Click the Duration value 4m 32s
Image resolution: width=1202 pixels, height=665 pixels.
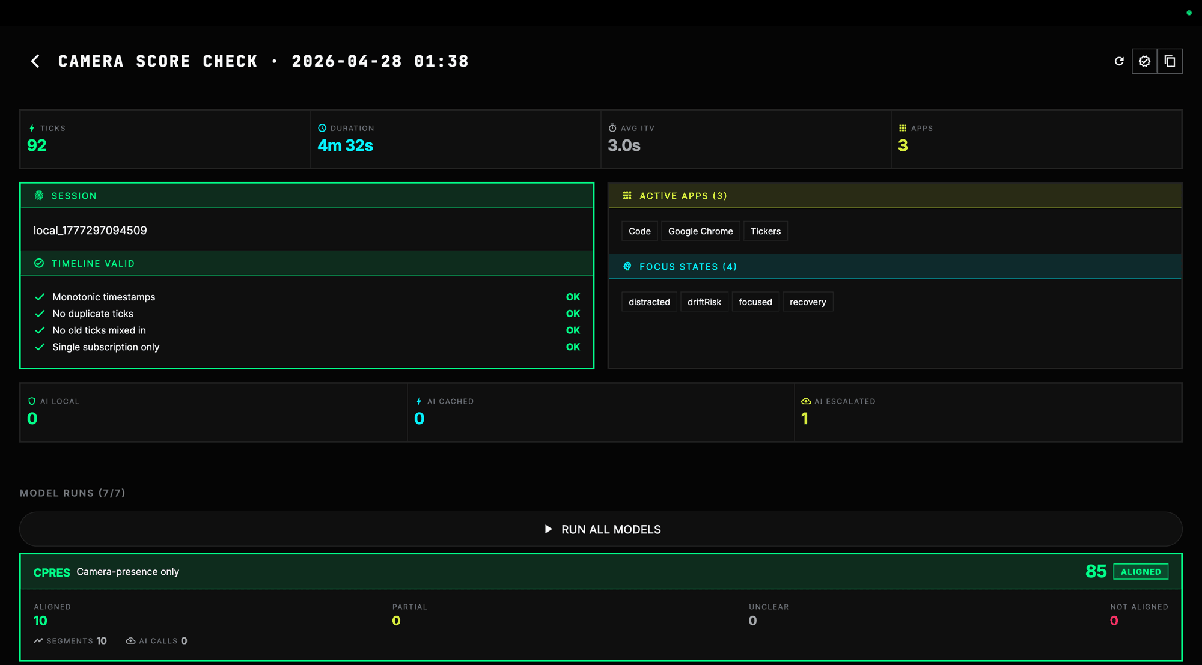click(345, 145)
